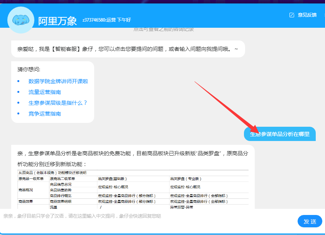This screenshot has width=325, height=235.
Task: Open the function migration table image
Action: [133, 189]
